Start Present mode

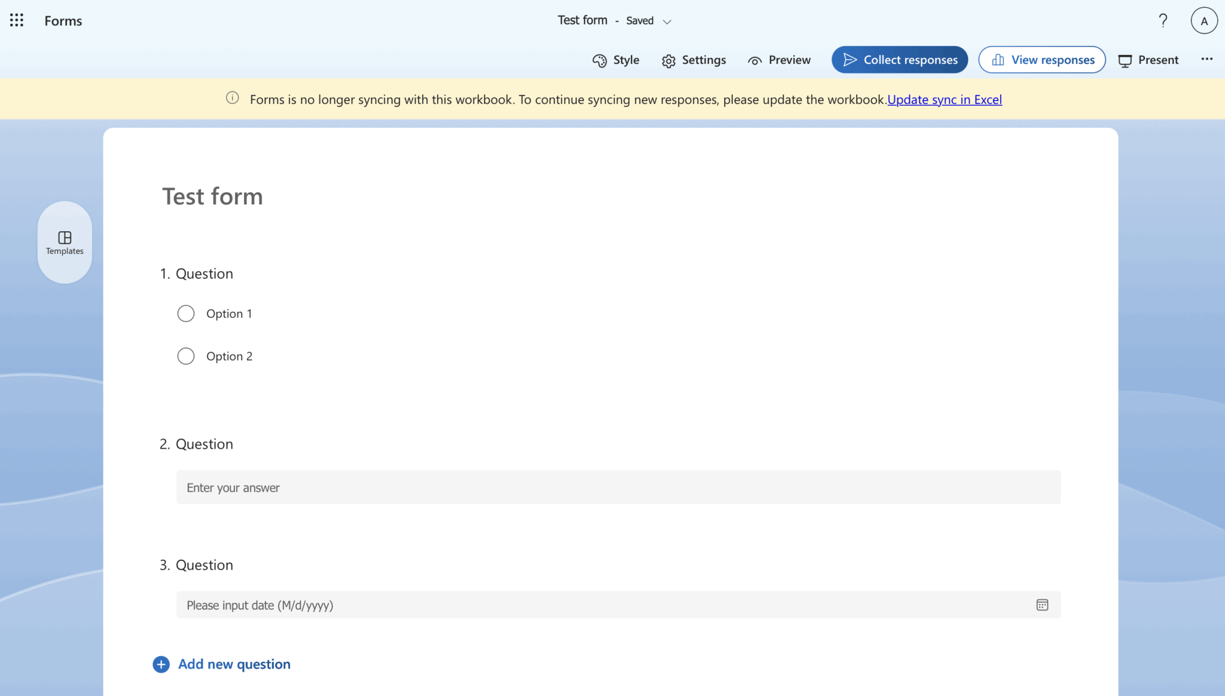point(1148,60)
